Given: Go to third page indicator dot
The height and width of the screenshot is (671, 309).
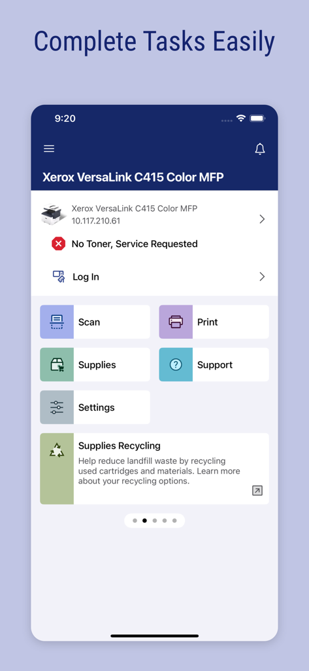Looking at the screenshot, I should pyautogui.click(x=154, y=521).
